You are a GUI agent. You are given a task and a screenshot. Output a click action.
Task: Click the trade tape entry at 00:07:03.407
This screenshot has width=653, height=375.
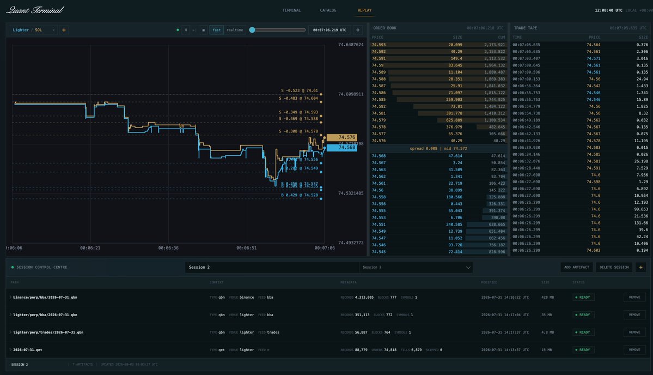[579, 59]
